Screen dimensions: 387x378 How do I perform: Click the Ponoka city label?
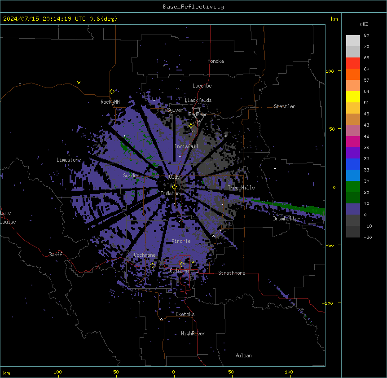point(215,61)
